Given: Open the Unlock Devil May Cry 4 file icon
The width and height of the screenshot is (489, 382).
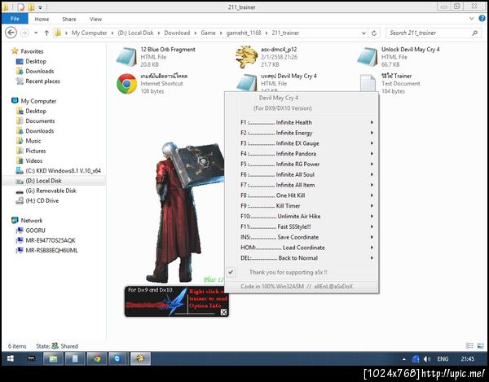Looking at the screenshot, I should (x=368, y=57).
